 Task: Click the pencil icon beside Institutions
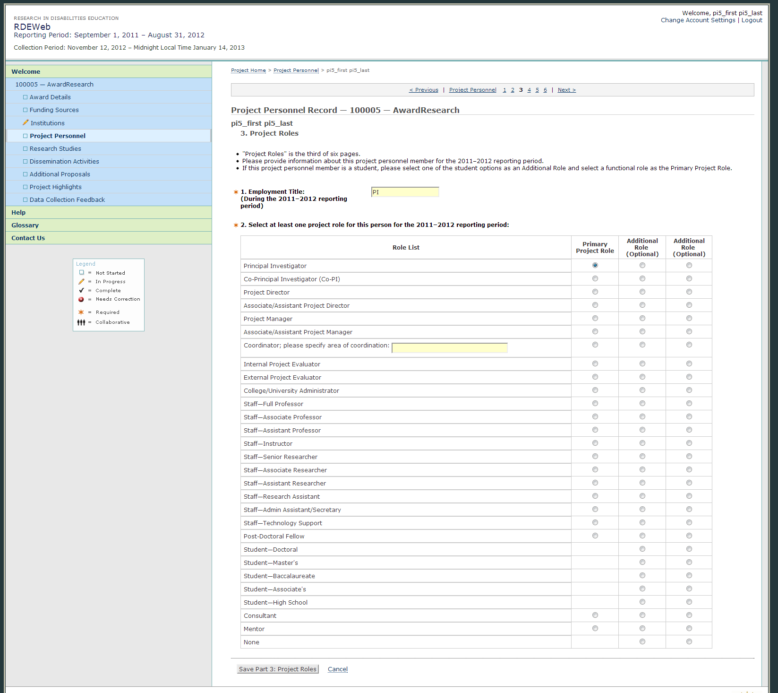click(26, 122)
